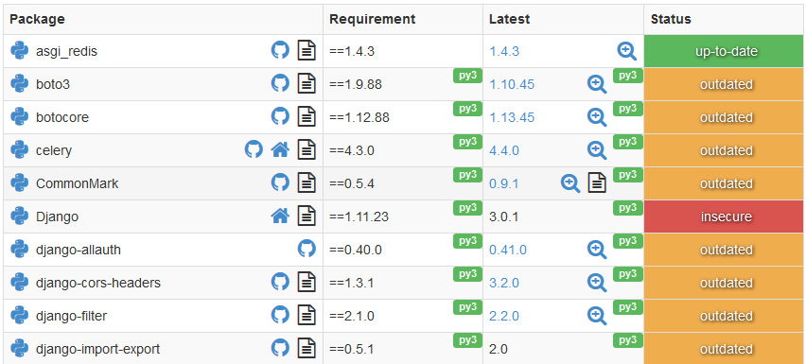Click the magnifier icon beside 3.2.0

pos(597,283)
